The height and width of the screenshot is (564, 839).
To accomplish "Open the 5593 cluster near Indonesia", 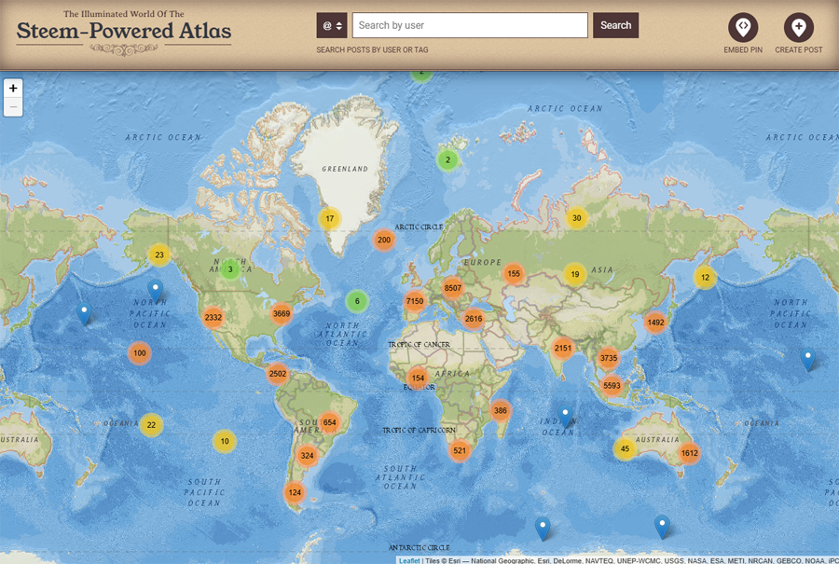I will coord(612,385).
